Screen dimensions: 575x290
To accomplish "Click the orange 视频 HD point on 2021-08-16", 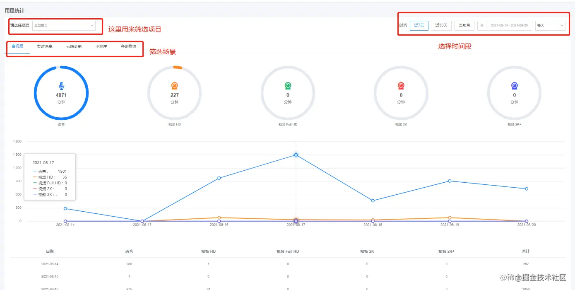I will [219, 217].
